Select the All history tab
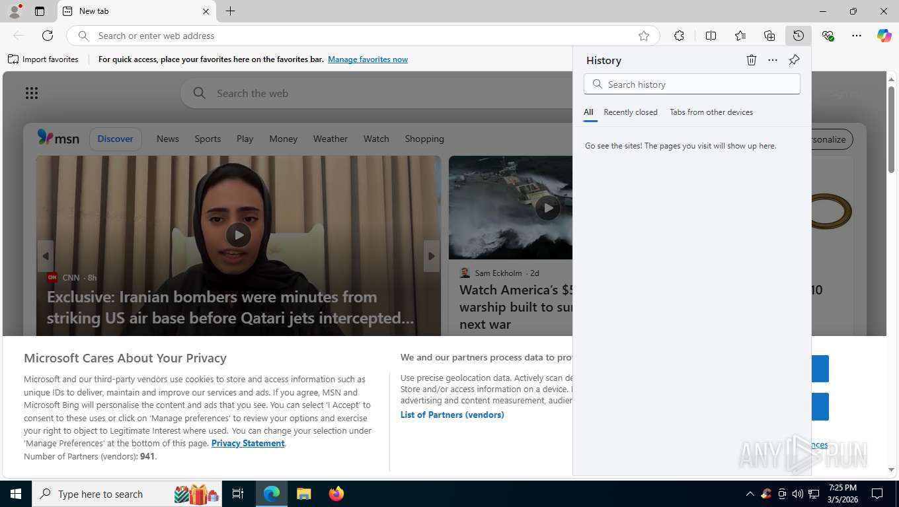 click(x=588, y=112)
